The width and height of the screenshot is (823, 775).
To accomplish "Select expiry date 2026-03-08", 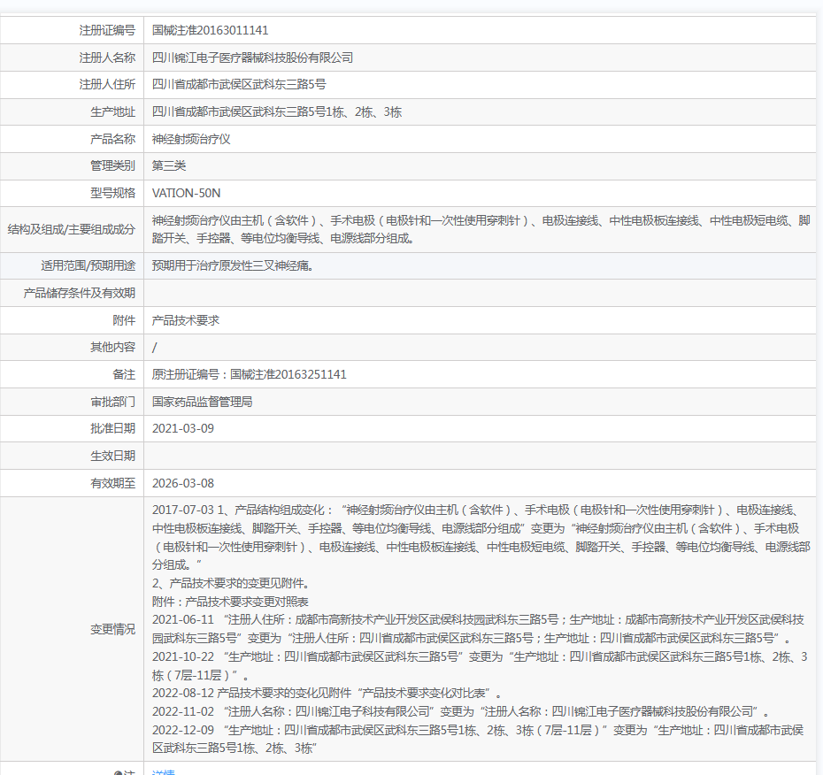I will click(183, 483).
